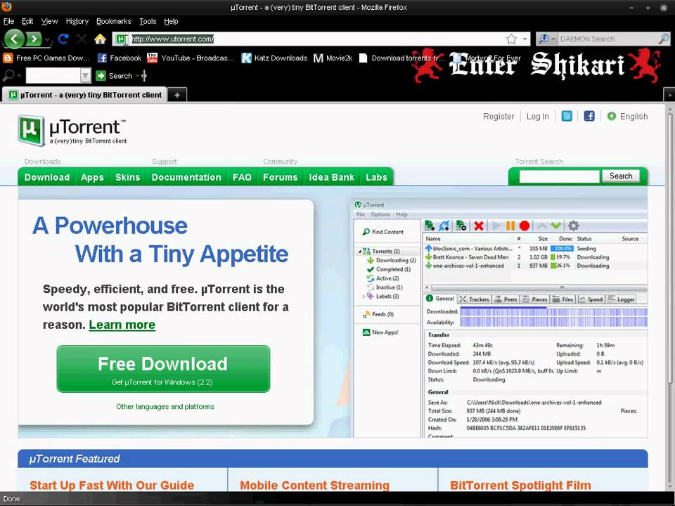This screenshot has height=506, width=675.
Task: Click into the Torrent Search text field
Action: pos(559,176)
